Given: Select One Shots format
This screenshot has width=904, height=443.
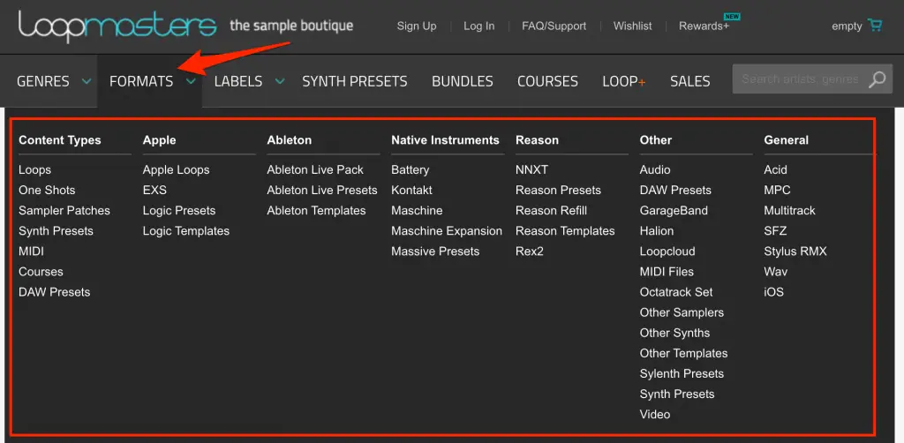Looking at the screenshot, I should (x=47, y=190).
